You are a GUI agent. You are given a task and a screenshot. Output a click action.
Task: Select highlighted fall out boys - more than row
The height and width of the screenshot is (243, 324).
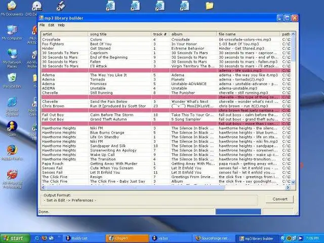(166, 124)
